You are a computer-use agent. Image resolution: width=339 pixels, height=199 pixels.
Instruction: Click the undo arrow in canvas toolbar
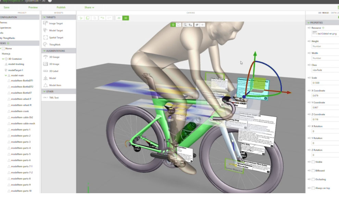coord(102,18)
